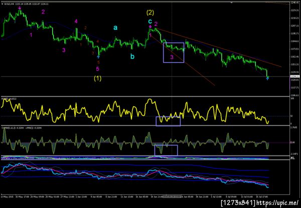Select the small orange 5 sub-wave label
Image resolution: width=301 pixels, height=208 pixels.
coord(98,62)
